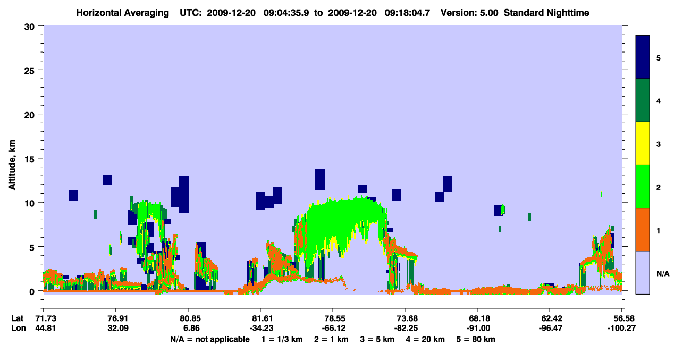Click the y-axis tick label 10
This screenshot has height=354, width=691.
click(31, 203)
